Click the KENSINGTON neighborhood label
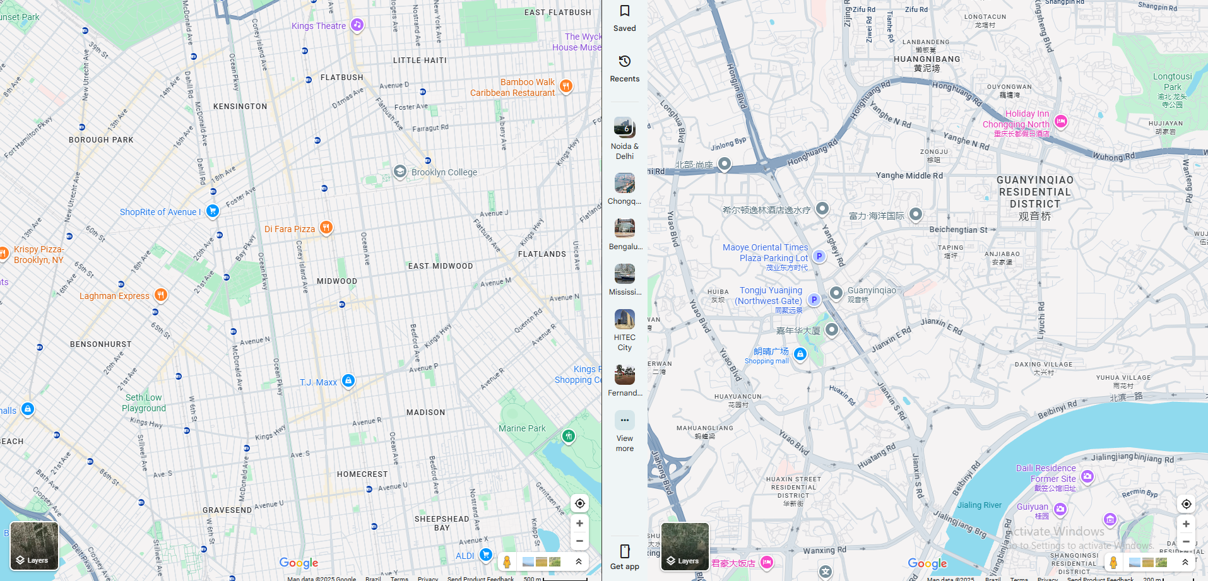This screenshot has height=581, width=1208. pos(240,107)
